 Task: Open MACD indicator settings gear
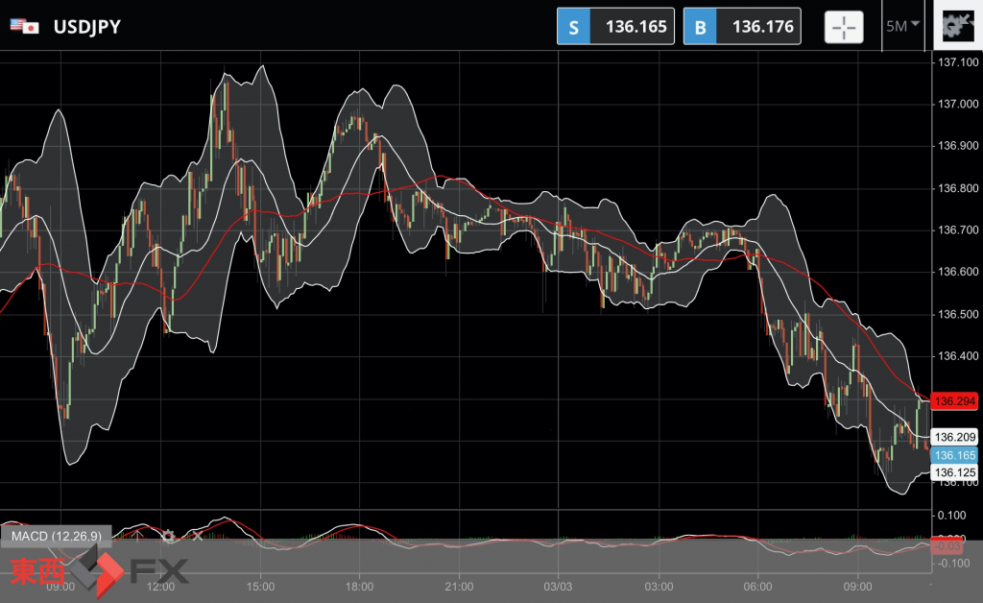[168, 536]
